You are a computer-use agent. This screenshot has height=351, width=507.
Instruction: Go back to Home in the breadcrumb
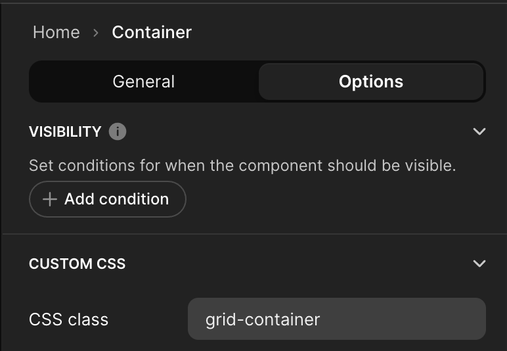[x=56, y=32]
